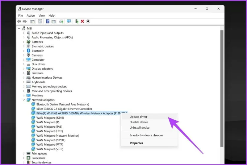Choose Disable device from context menu
This screenshot has height=165, width=247.
149,122
